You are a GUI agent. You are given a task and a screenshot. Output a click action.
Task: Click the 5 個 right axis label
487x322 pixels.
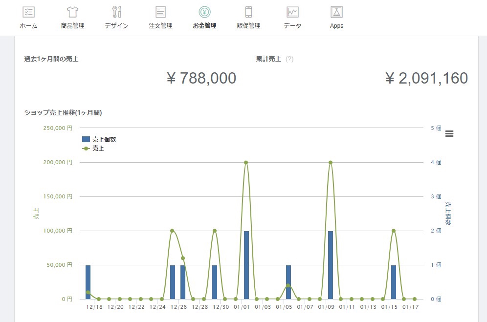[436, 128]
